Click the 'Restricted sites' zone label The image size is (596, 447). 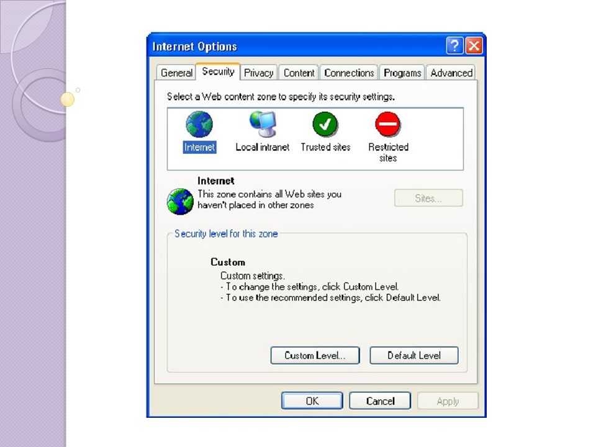(x=388, y=153)
